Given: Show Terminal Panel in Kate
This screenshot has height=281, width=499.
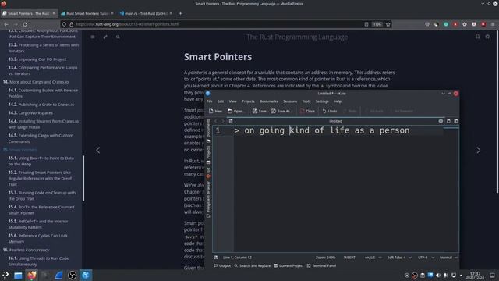Looking at the screenshot, I should click(x=321, y=265).
